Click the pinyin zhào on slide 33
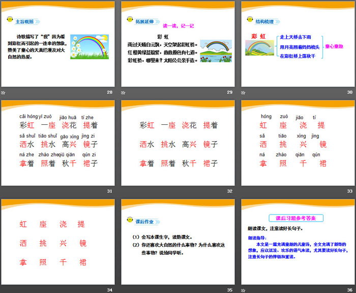The width and height of the screenshot is (356, 293). 281,155
